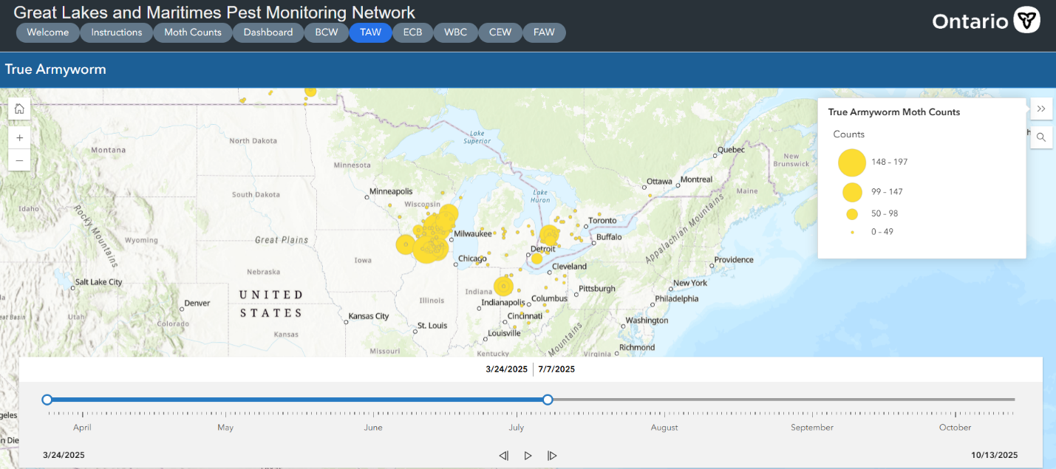Open the ECB pest tab

point(412,32)
